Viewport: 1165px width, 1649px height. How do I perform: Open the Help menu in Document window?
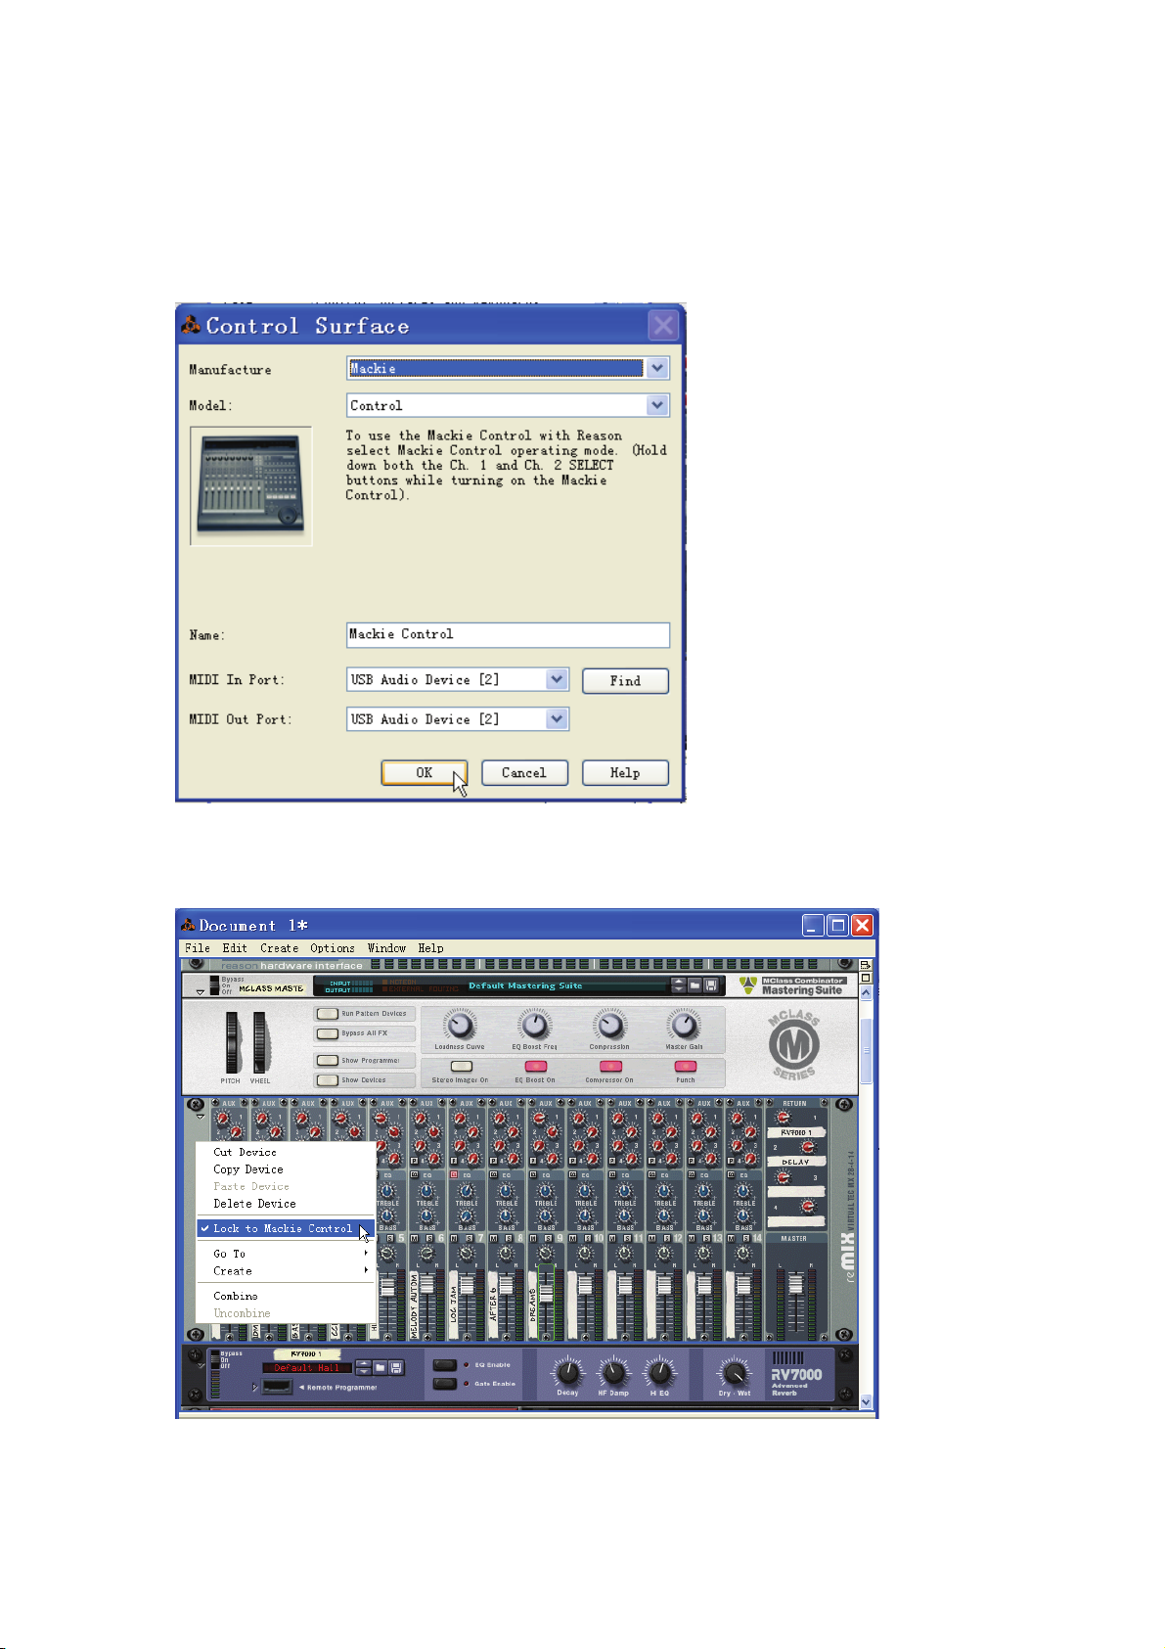click(431, 948)
